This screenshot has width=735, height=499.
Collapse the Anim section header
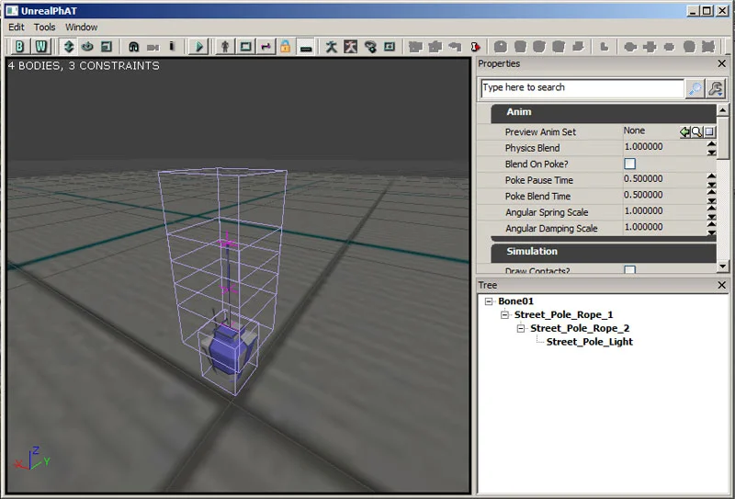604,112
